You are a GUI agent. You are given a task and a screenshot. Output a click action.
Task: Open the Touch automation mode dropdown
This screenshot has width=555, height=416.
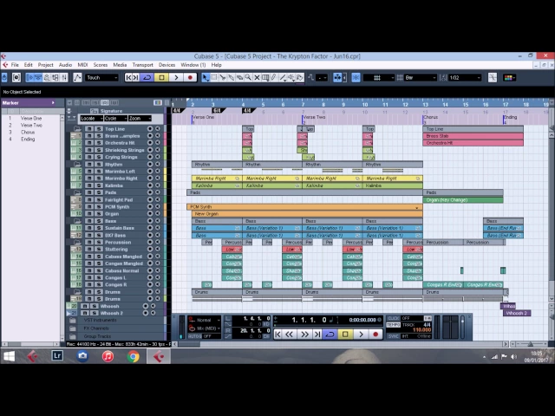point(101,77)
